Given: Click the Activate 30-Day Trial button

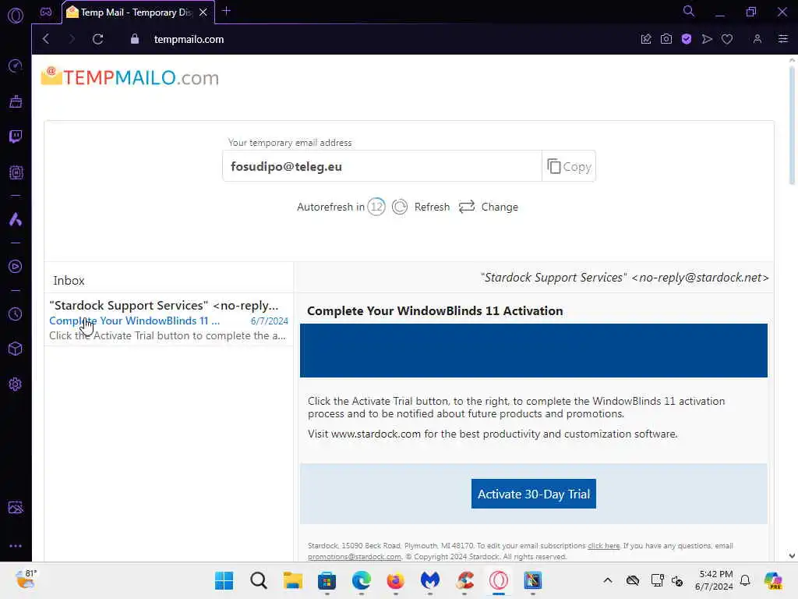Looking at the screenshot, I should pyautogui.click(x=533, y=494).
